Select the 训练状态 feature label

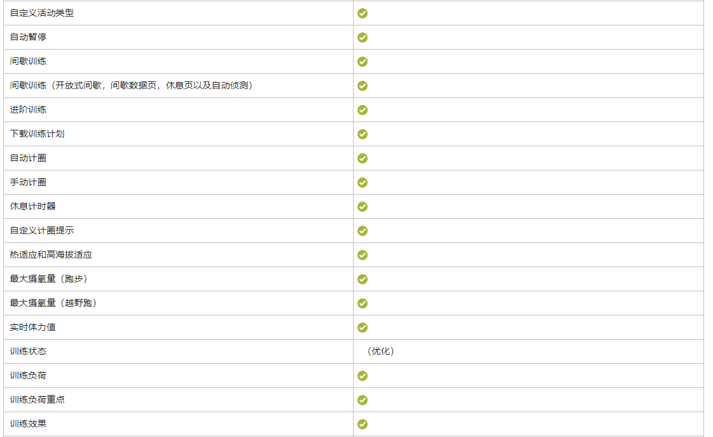(28, 352)
